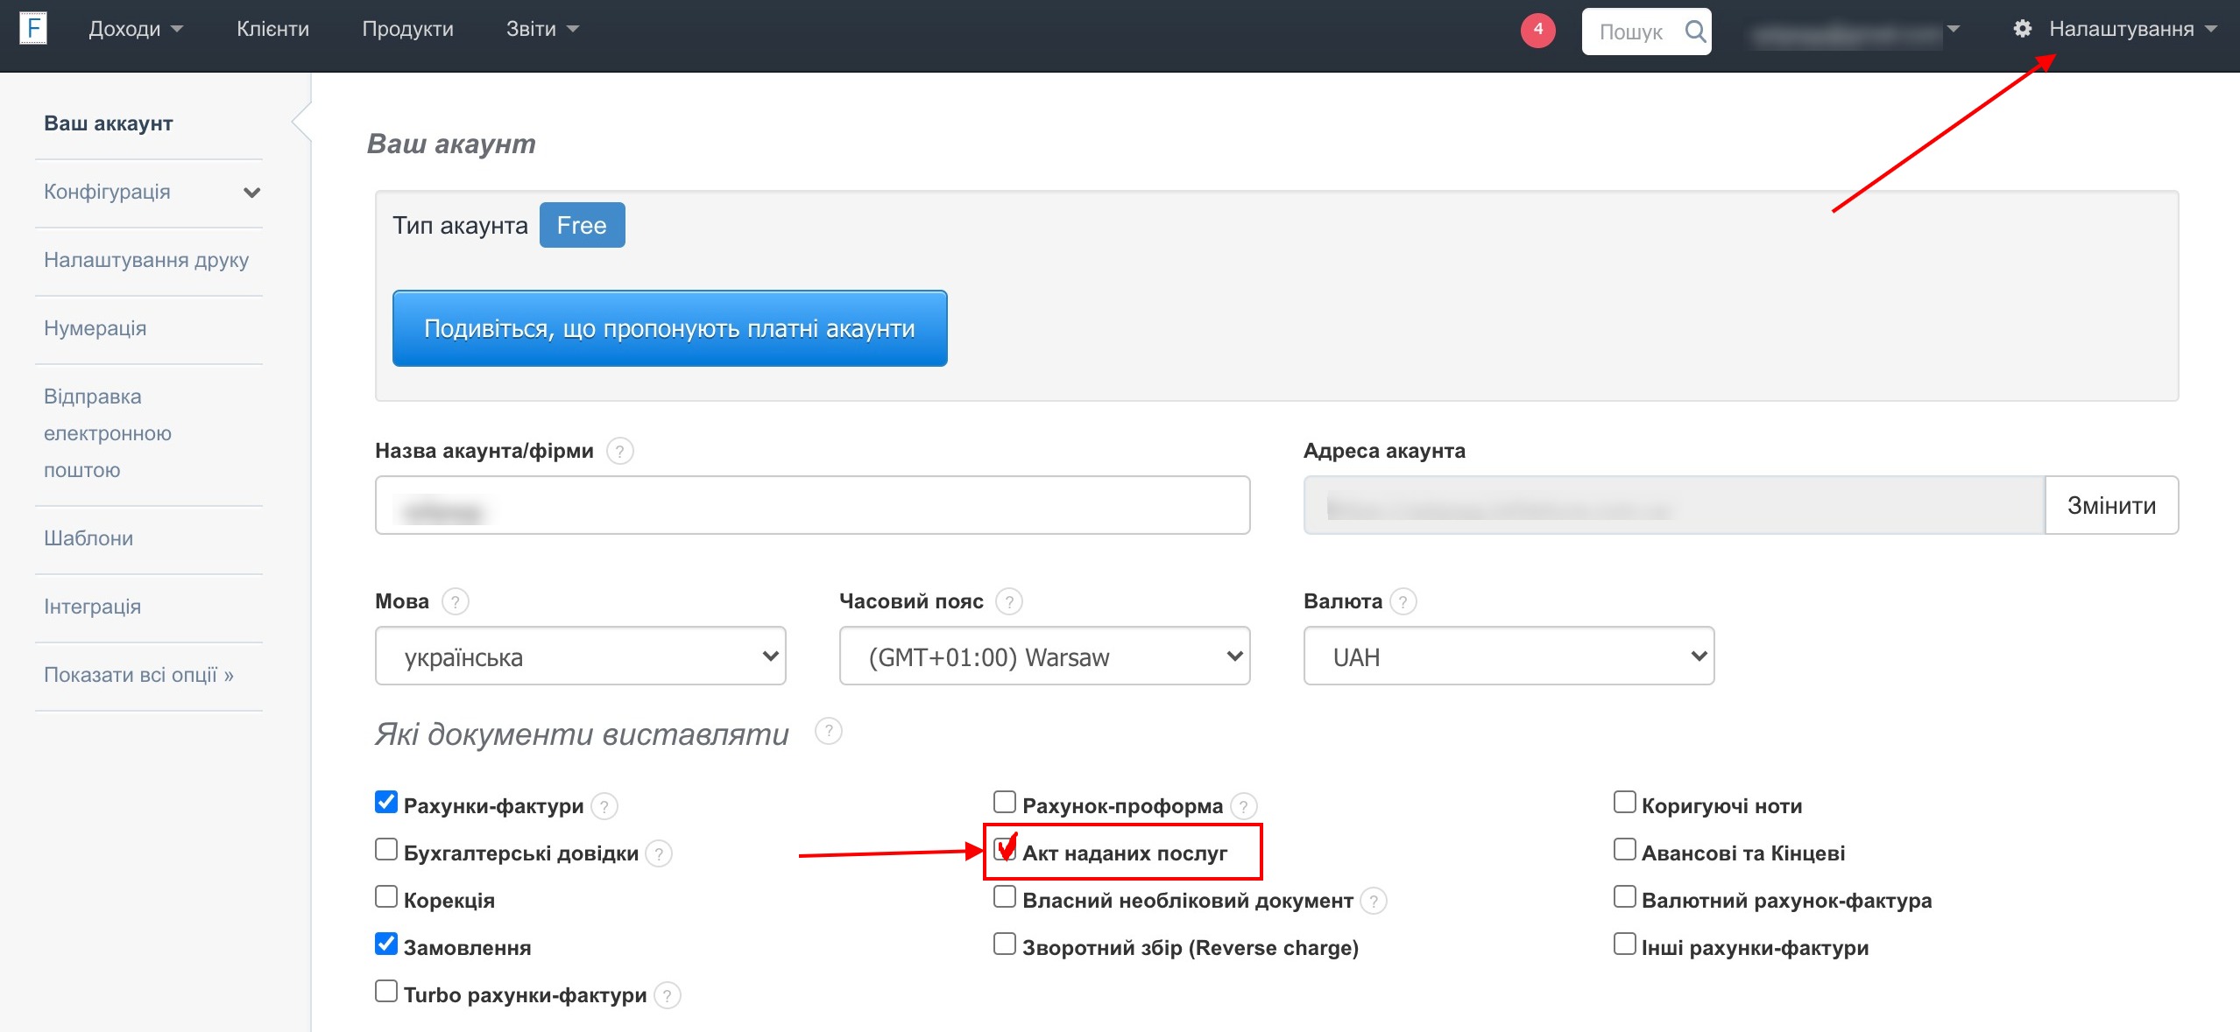Open the Доходи menu

(x=135, y=29)
